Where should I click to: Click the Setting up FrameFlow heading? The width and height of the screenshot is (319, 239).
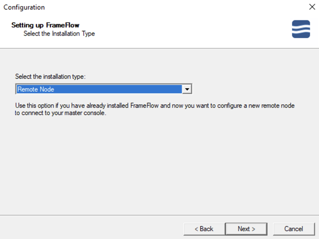point(45,25)
